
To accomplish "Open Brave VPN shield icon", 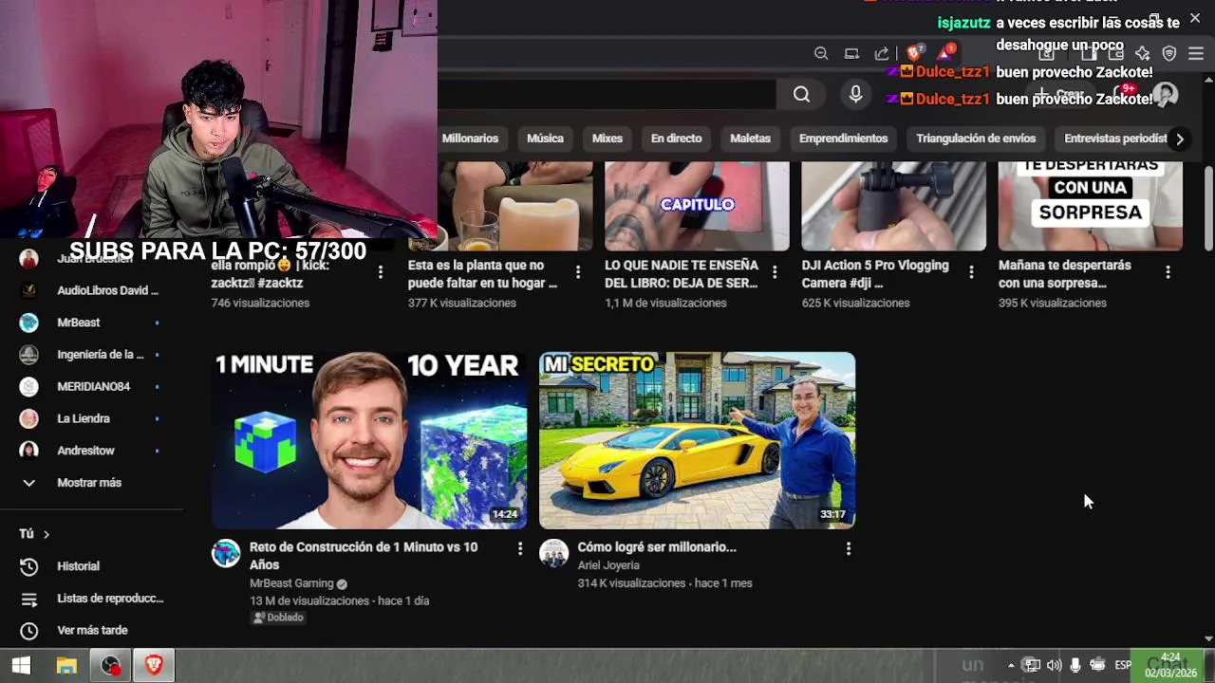I will pos(1169,54).
